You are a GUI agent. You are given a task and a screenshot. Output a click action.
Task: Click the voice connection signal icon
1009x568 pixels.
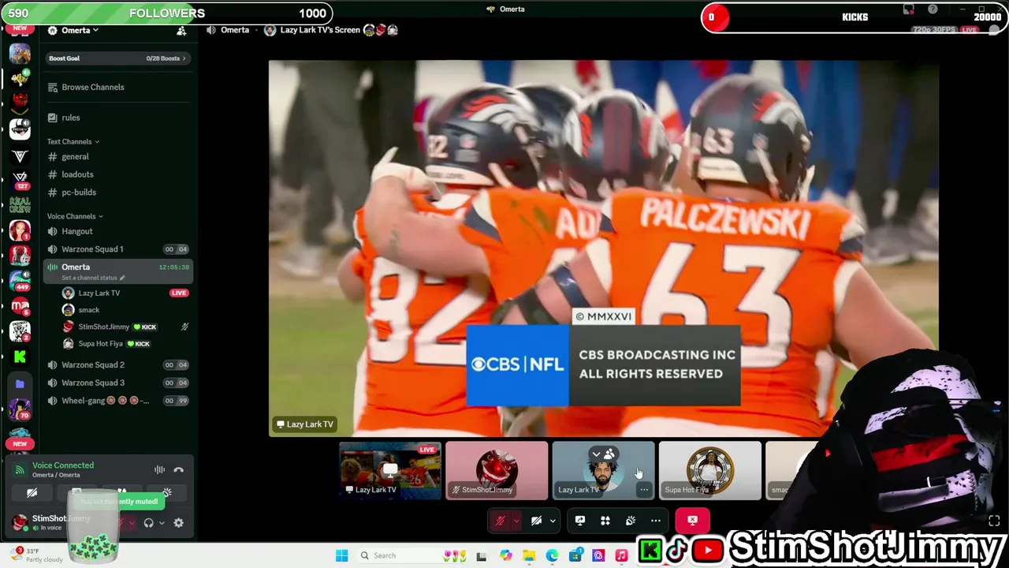(x=20, y=469)
